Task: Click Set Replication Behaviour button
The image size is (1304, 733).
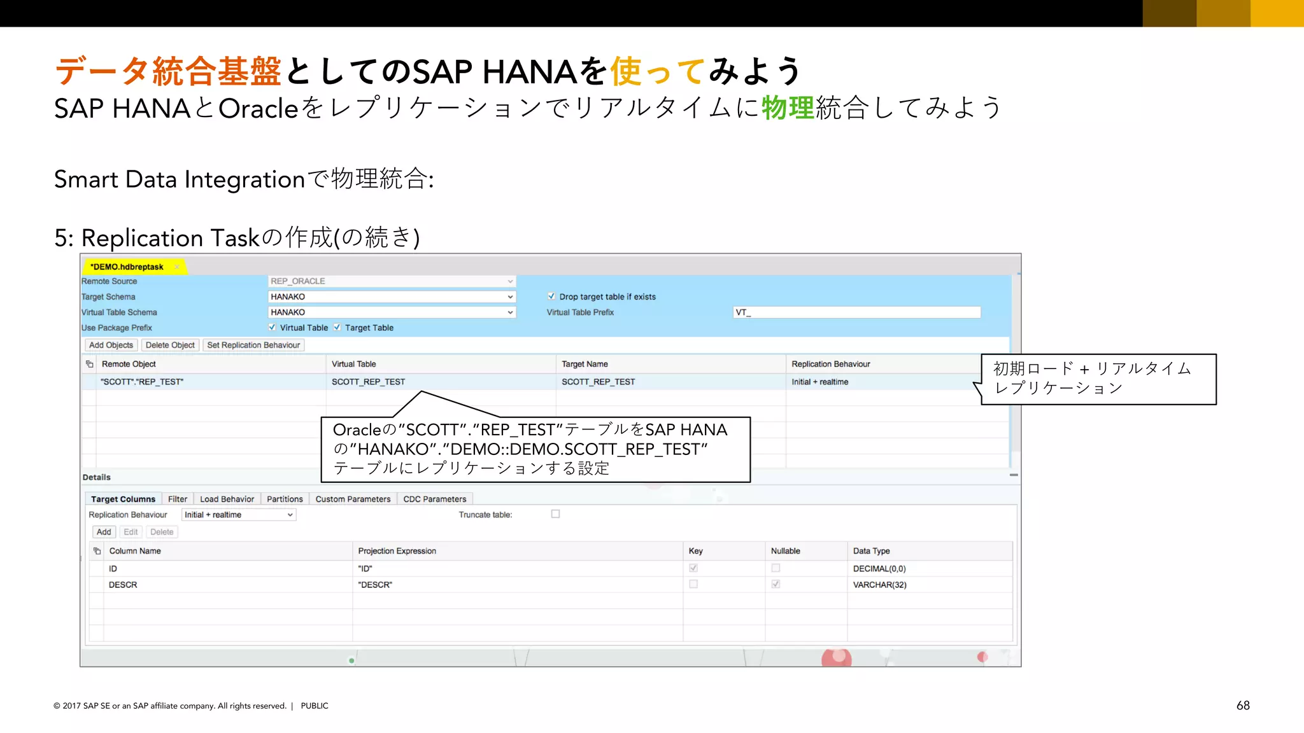Action: 253,345
